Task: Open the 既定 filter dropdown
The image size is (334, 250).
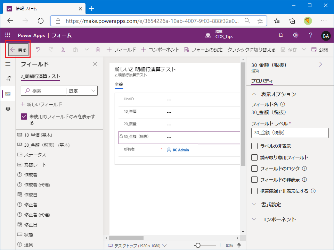Action: point(82,91)
